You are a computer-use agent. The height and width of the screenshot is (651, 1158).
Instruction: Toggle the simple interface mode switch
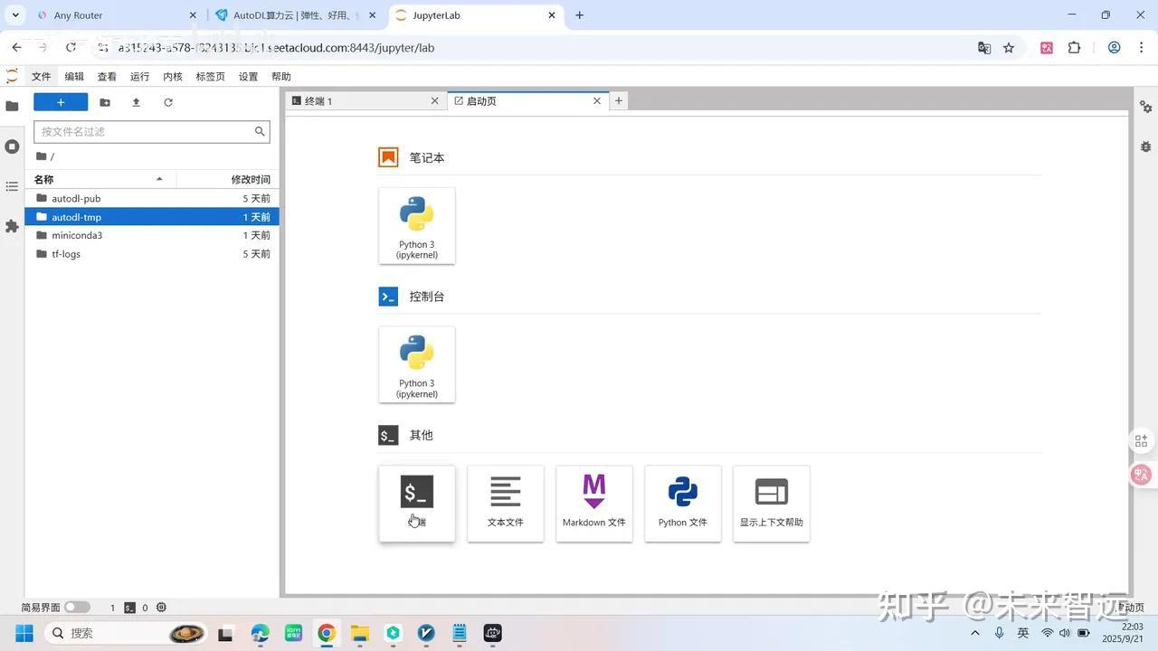click(77, 608)
